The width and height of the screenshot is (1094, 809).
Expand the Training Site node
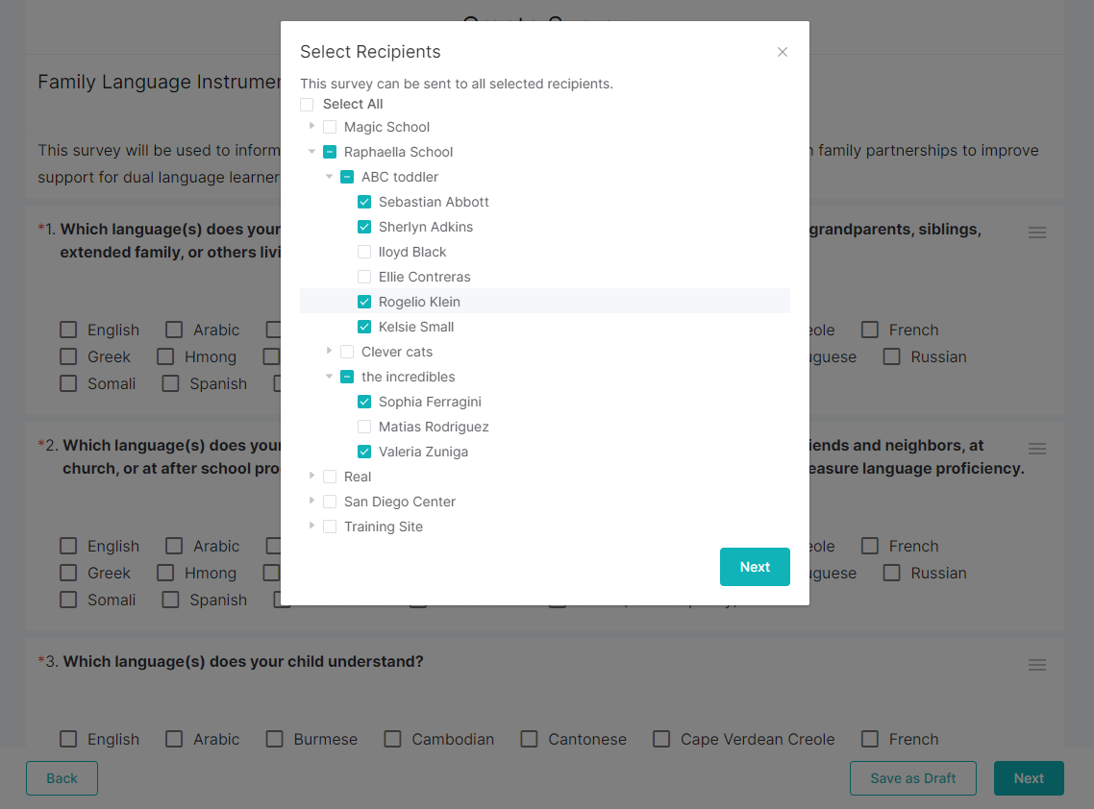[x=311, y=527]
